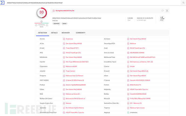Click the 33/71 detection score gauge
The height and width of the screenshot is (116, 186).
[42, 13]
